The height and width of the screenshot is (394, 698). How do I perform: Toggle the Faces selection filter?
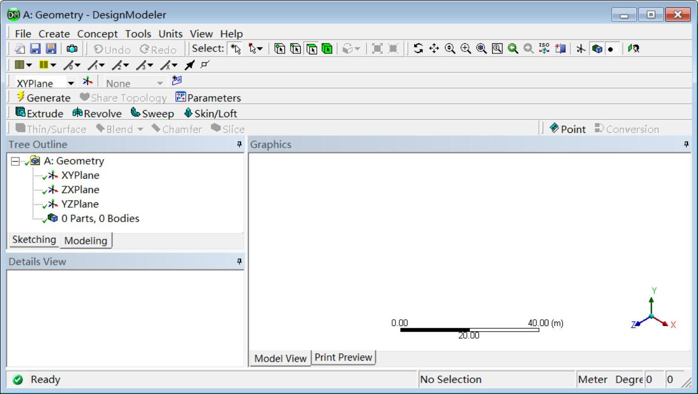(312, 49)
